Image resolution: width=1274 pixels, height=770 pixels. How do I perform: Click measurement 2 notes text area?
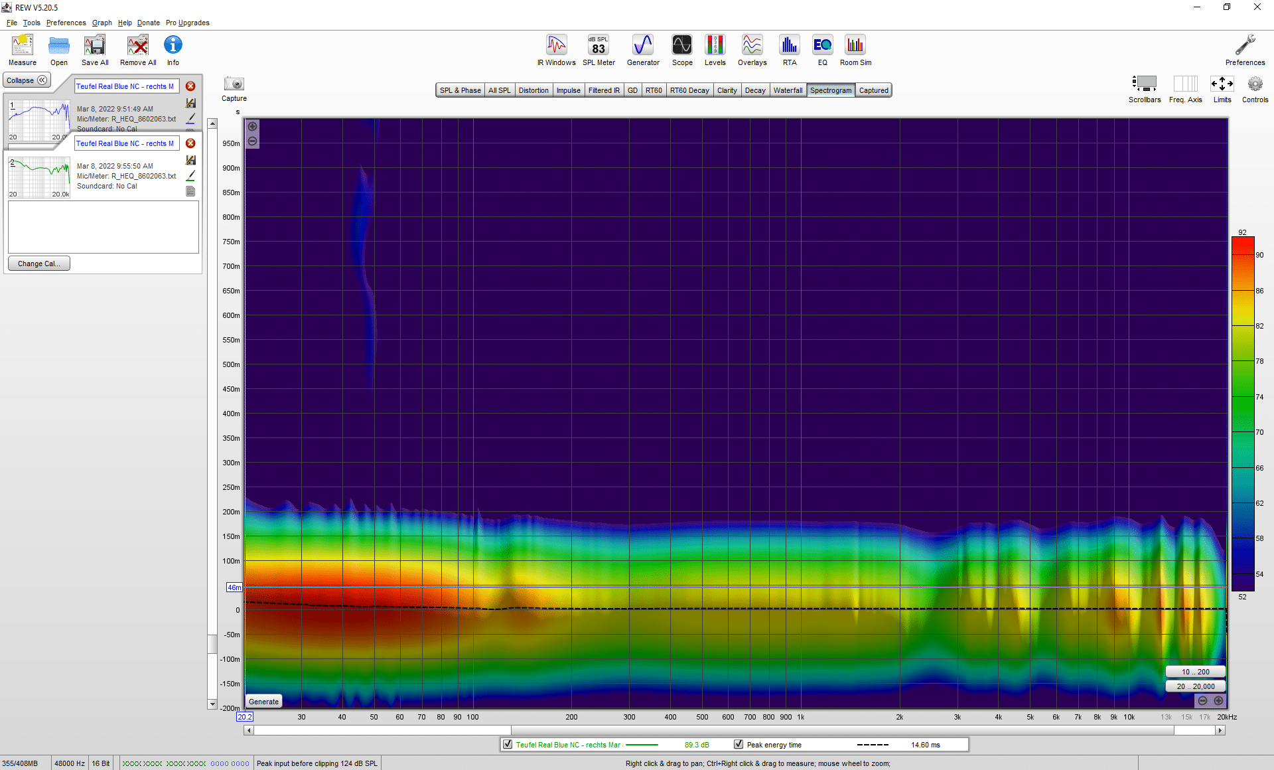tap(104, 227)
